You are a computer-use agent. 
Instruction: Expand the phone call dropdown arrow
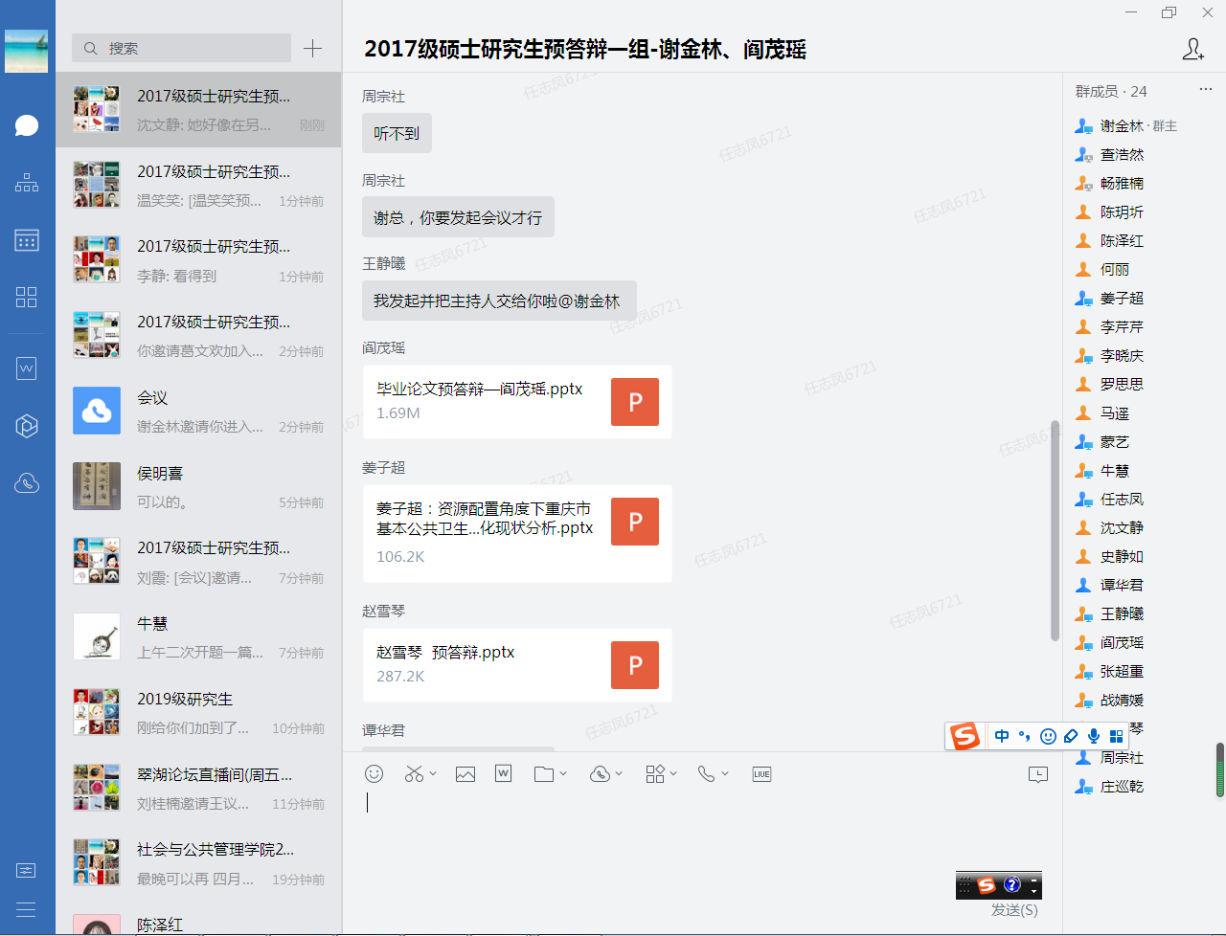[x=725, y=774]
